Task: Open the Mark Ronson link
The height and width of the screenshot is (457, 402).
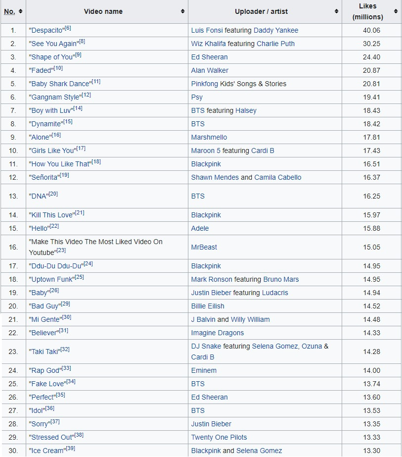Action: (x=212, y=280)
